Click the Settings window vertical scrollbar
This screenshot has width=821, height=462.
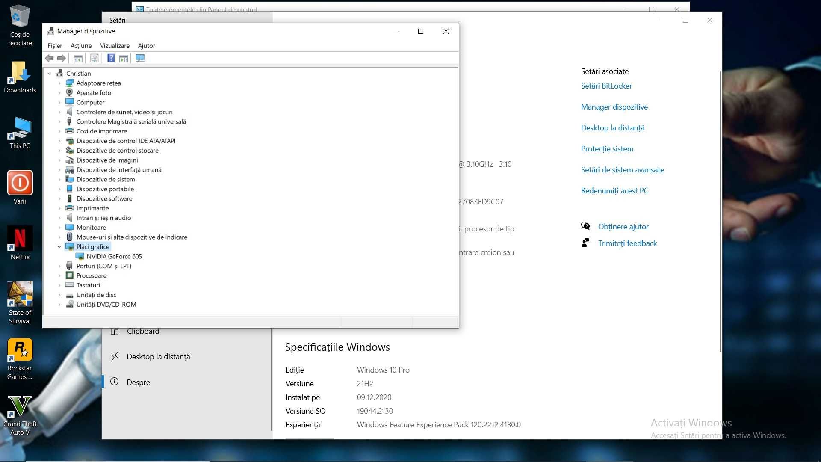point(721,212)
